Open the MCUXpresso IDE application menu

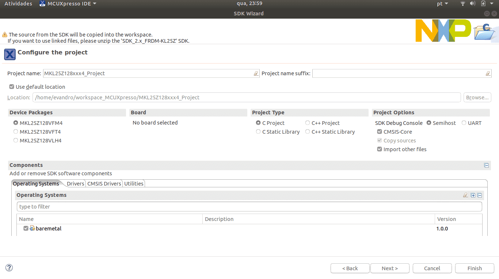click(x=68, y=3)
